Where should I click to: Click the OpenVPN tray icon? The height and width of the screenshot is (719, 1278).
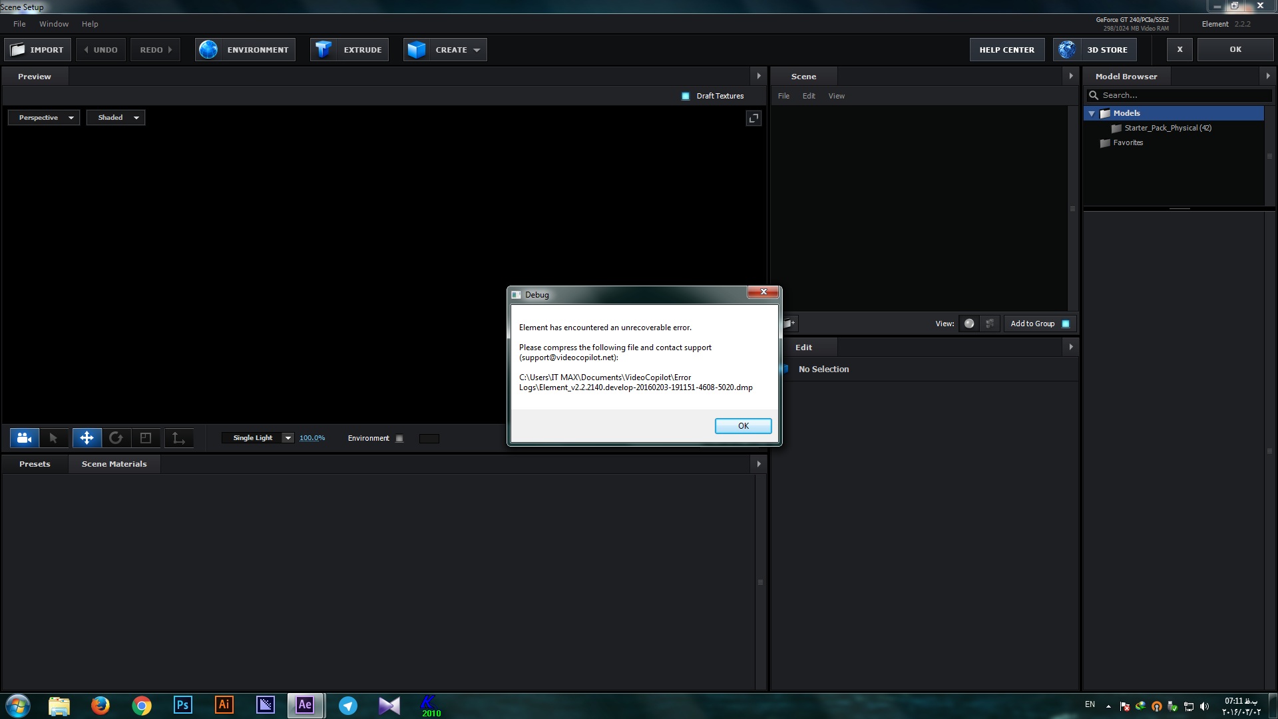pos(1156,706)
